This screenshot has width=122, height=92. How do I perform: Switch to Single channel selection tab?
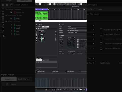39,27
